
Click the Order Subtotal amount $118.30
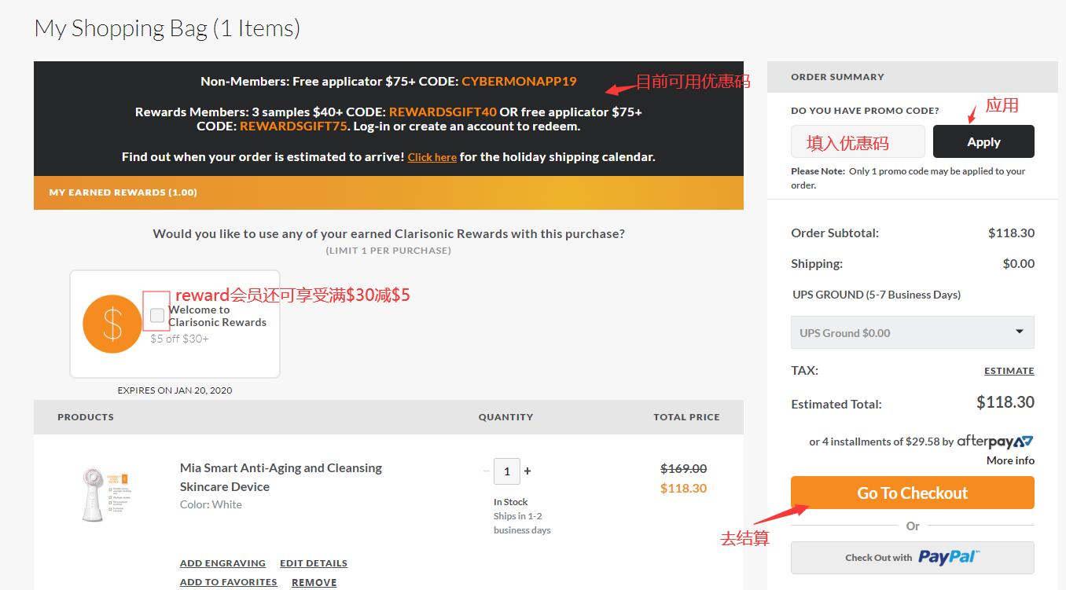1011,233
